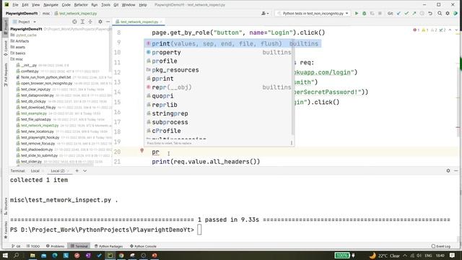Open terminal sessions dropdown chevron
Viewport: 462px width, 260px height.
pyautogui.click(x=85, y=170)
